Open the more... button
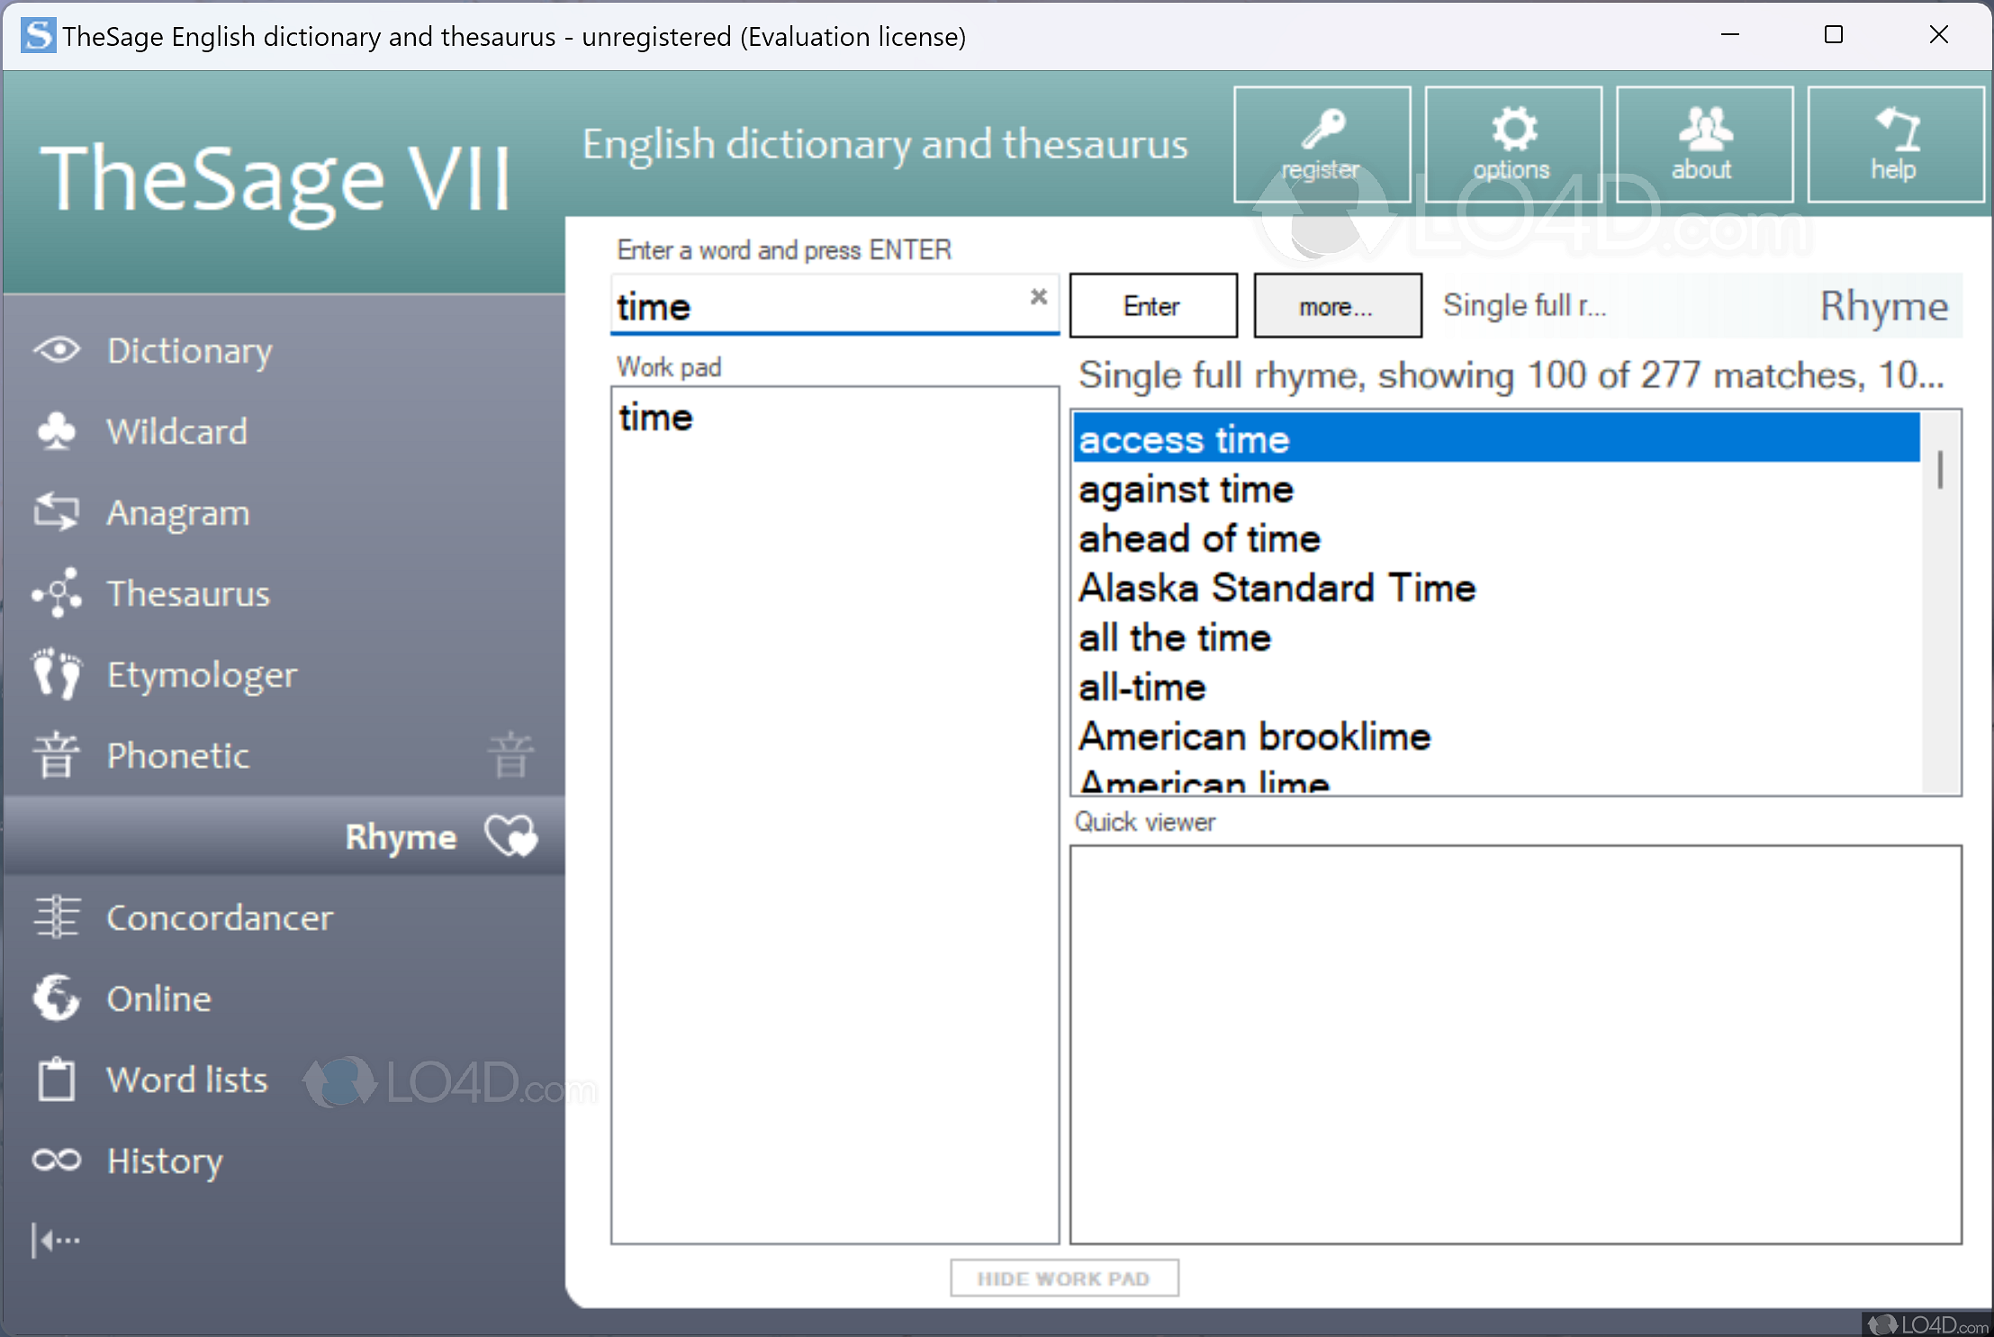The image size is (1994, 1337). [x=1338, y=306]
